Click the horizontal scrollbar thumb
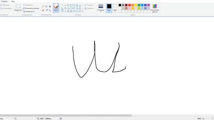 click(66, 116)
